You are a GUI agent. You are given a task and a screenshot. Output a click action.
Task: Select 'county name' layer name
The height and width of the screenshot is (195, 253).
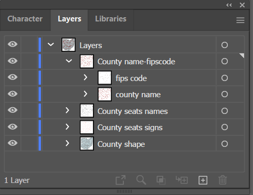(x=138, y=95)
